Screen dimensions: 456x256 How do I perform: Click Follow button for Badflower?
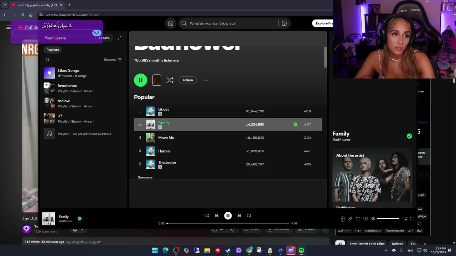(x=188, y=80)
